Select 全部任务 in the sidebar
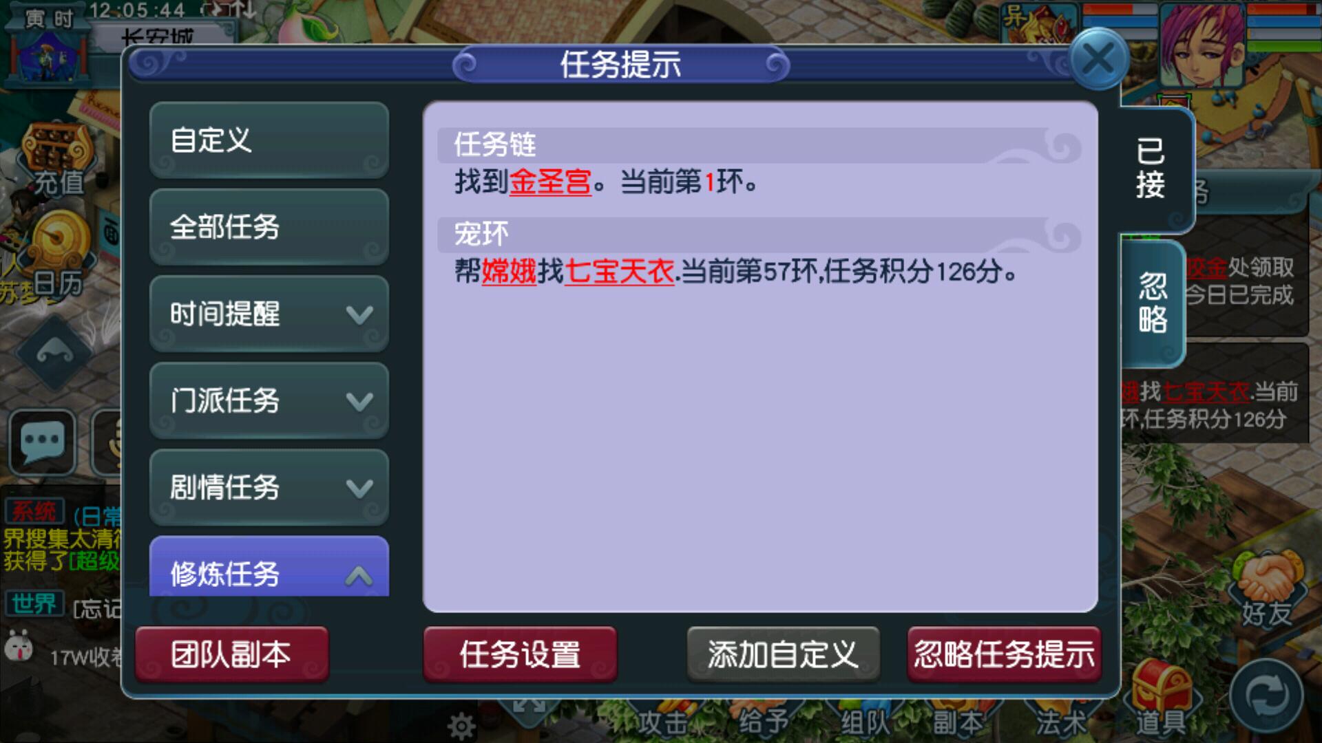Viewport: 1322px width, 743px height. [269, 227]
